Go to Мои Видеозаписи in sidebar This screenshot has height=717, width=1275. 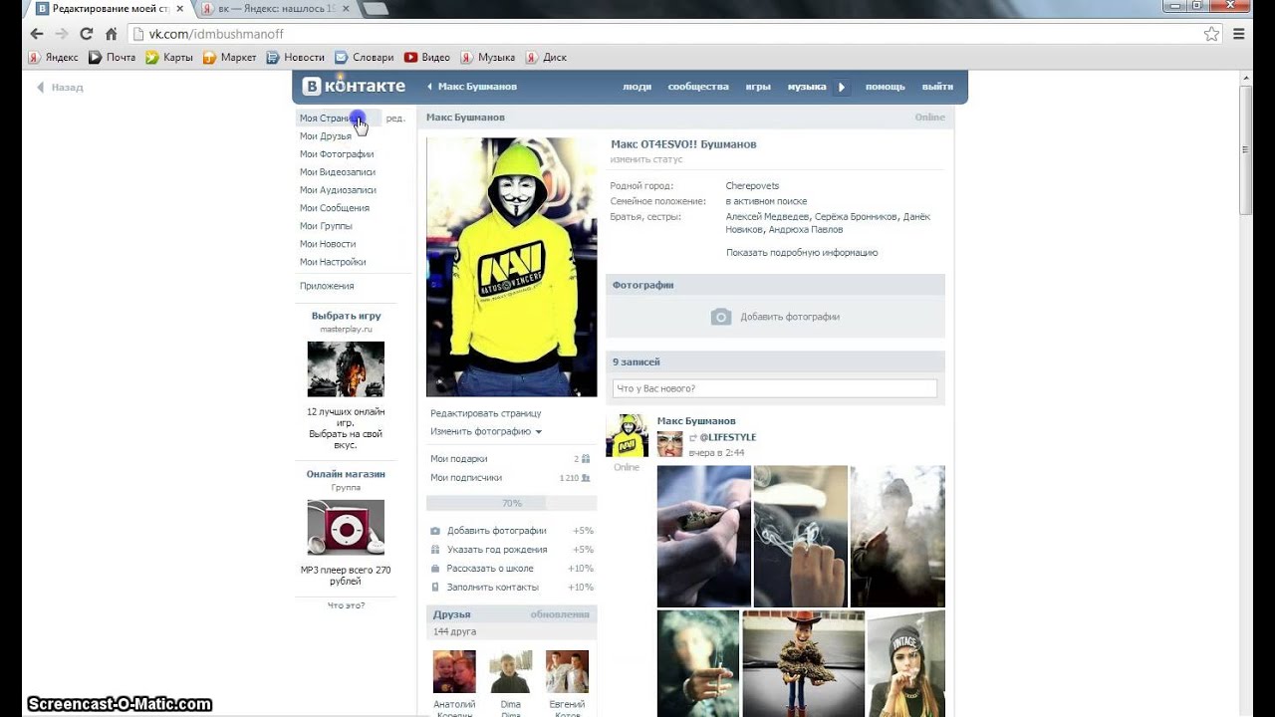[x=338, y=172]
